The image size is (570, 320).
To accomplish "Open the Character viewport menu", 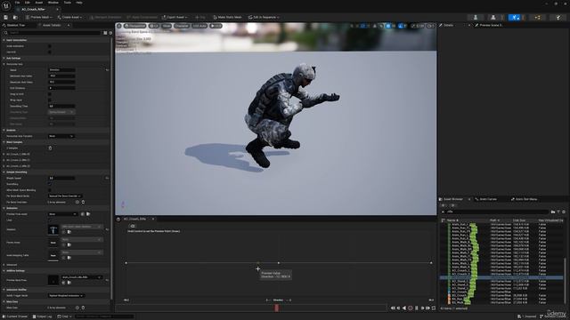I will pyautogui.click(x=182, y=26).
